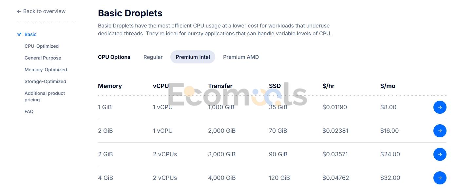Screen dimensions: 475x189
Task: Click the $/mo column header
Action: coord(388,86)
